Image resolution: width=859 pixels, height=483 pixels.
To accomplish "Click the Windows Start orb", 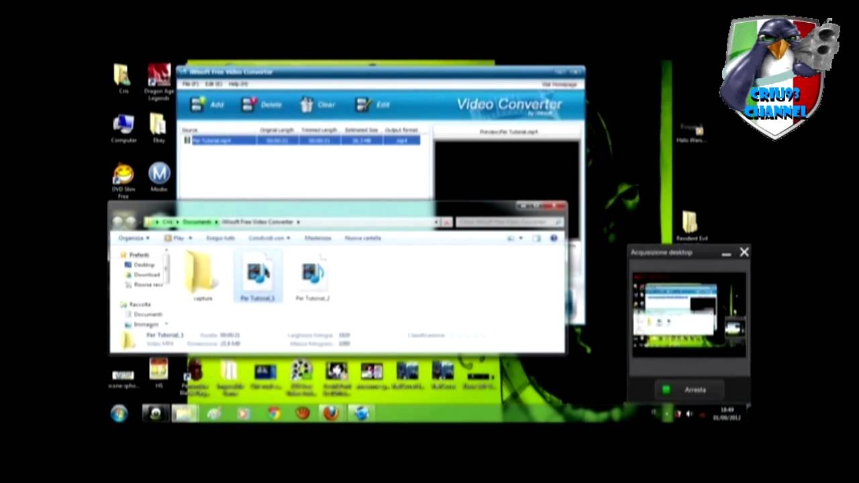I will click(x=119, y=413).
